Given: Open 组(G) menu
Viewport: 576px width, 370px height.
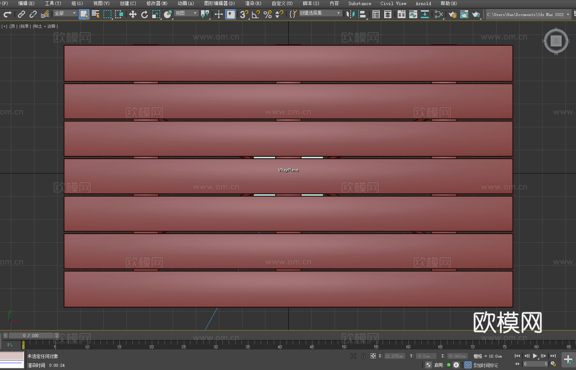Looking at the screenshot, I should (77, 3).
